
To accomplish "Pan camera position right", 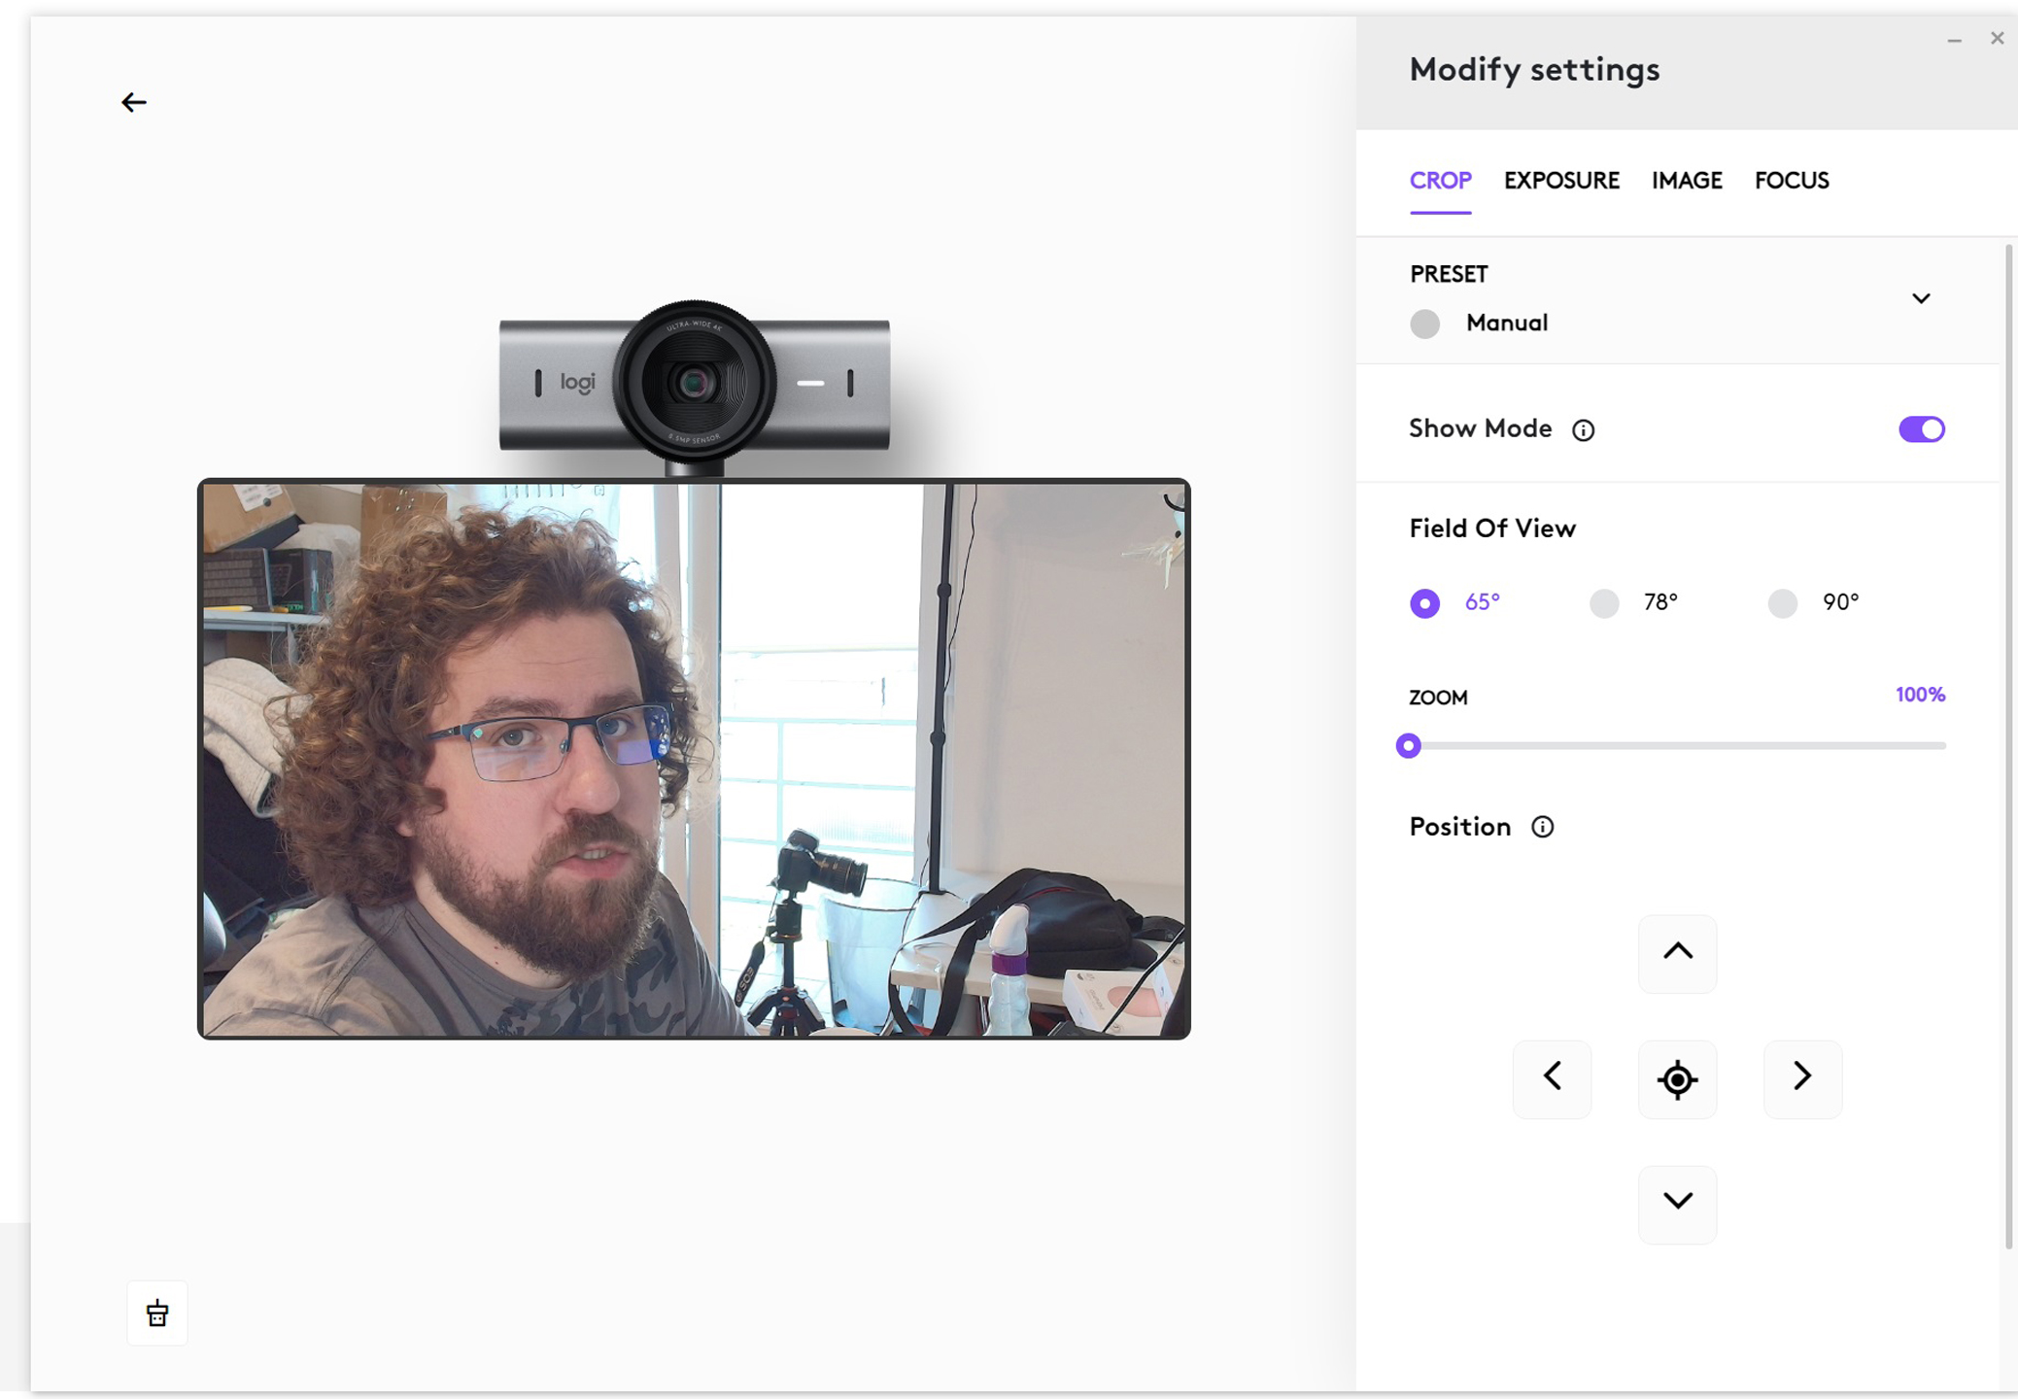I will tap(1802, 1077).
